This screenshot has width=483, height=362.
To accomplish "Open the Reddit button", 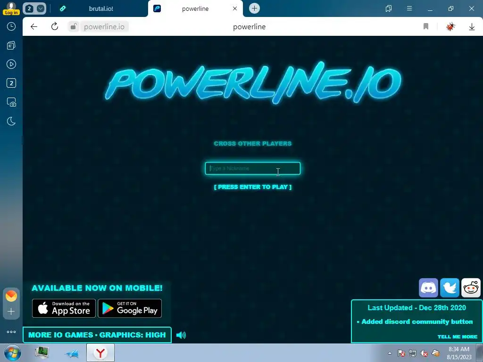I will click(x=471, y=288).
